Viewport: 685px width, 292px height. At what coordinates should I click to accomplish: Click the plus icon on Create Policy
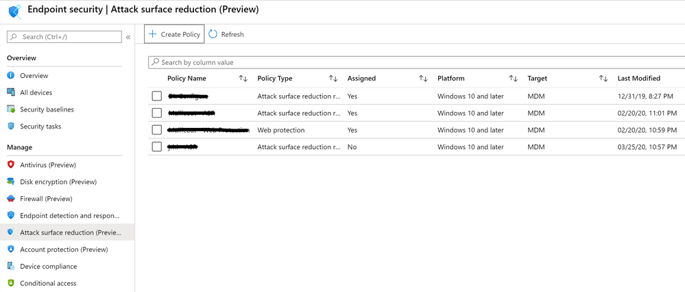tap(152, 34)
